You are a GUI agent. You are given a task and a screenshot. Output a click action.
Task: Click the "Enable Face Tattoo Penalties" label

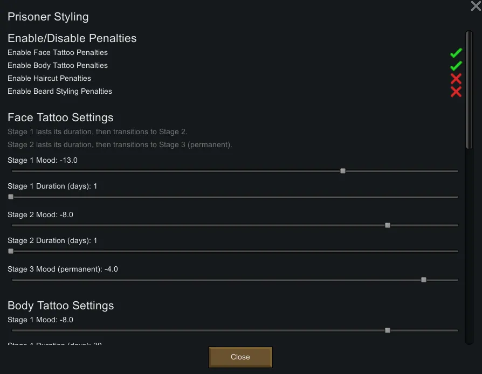tap(58, 53)
